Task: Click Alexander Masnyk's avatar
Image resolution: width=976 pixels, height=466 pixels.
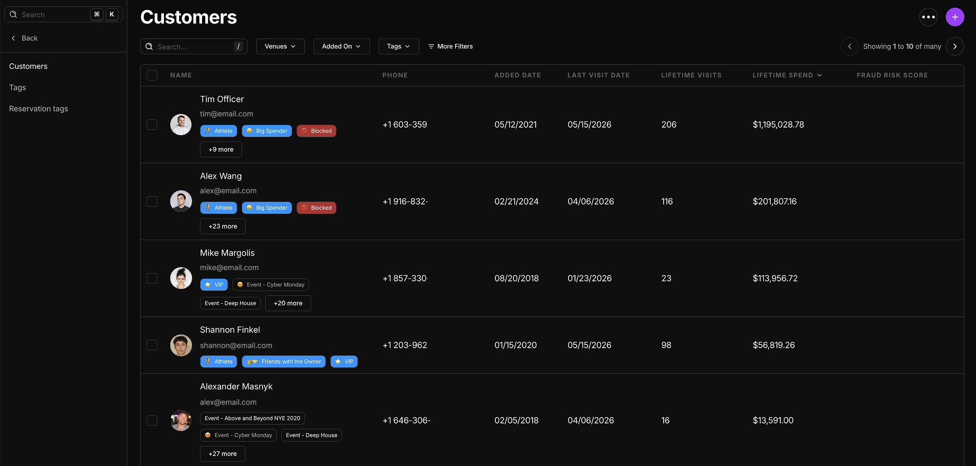Action: (181, 420)
